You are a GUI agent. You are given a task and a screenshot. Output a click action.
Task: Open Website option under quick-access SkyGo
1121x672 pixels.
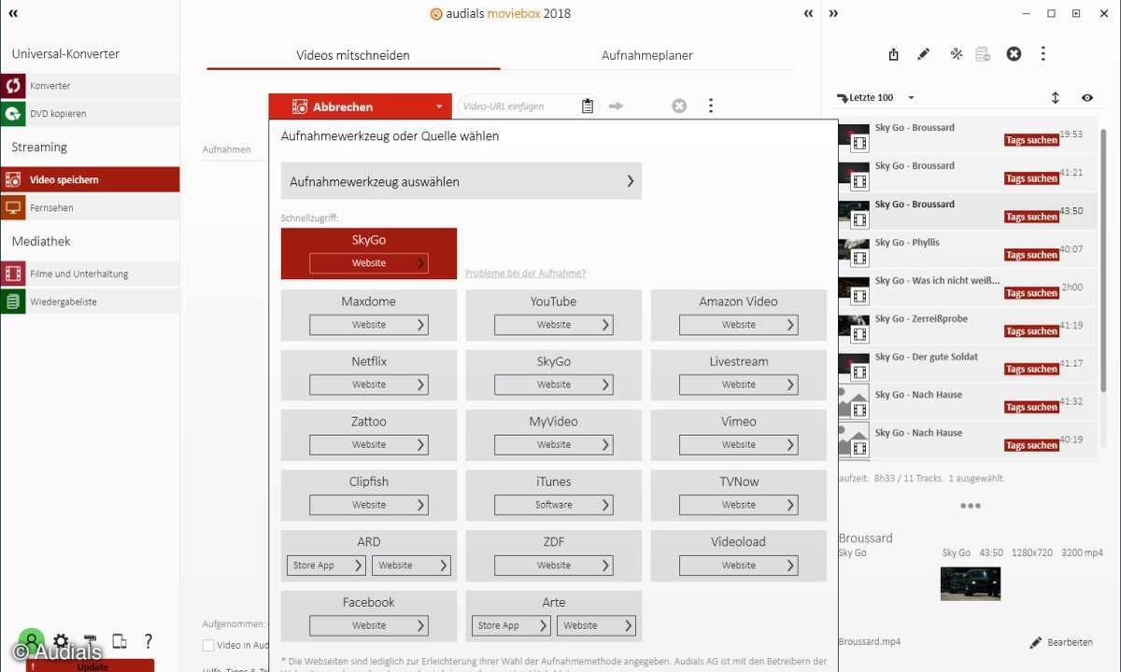[369, 263]
